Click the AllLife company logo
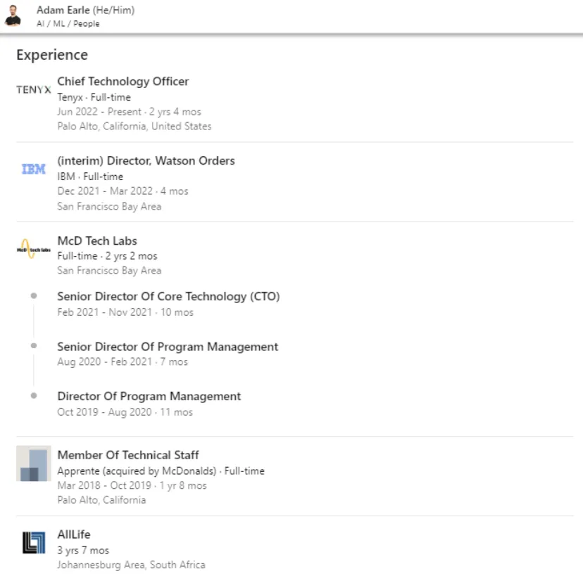This screenshot has height=576, width=583. pos(34,542)
